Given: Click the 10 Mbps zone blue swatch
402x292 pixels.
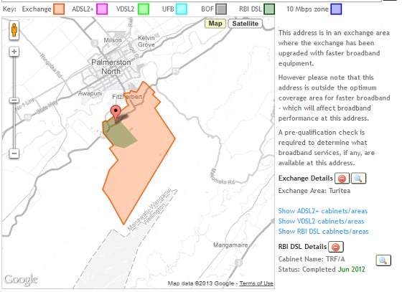Looking at the screenshot, I should (x=336, y=9).
